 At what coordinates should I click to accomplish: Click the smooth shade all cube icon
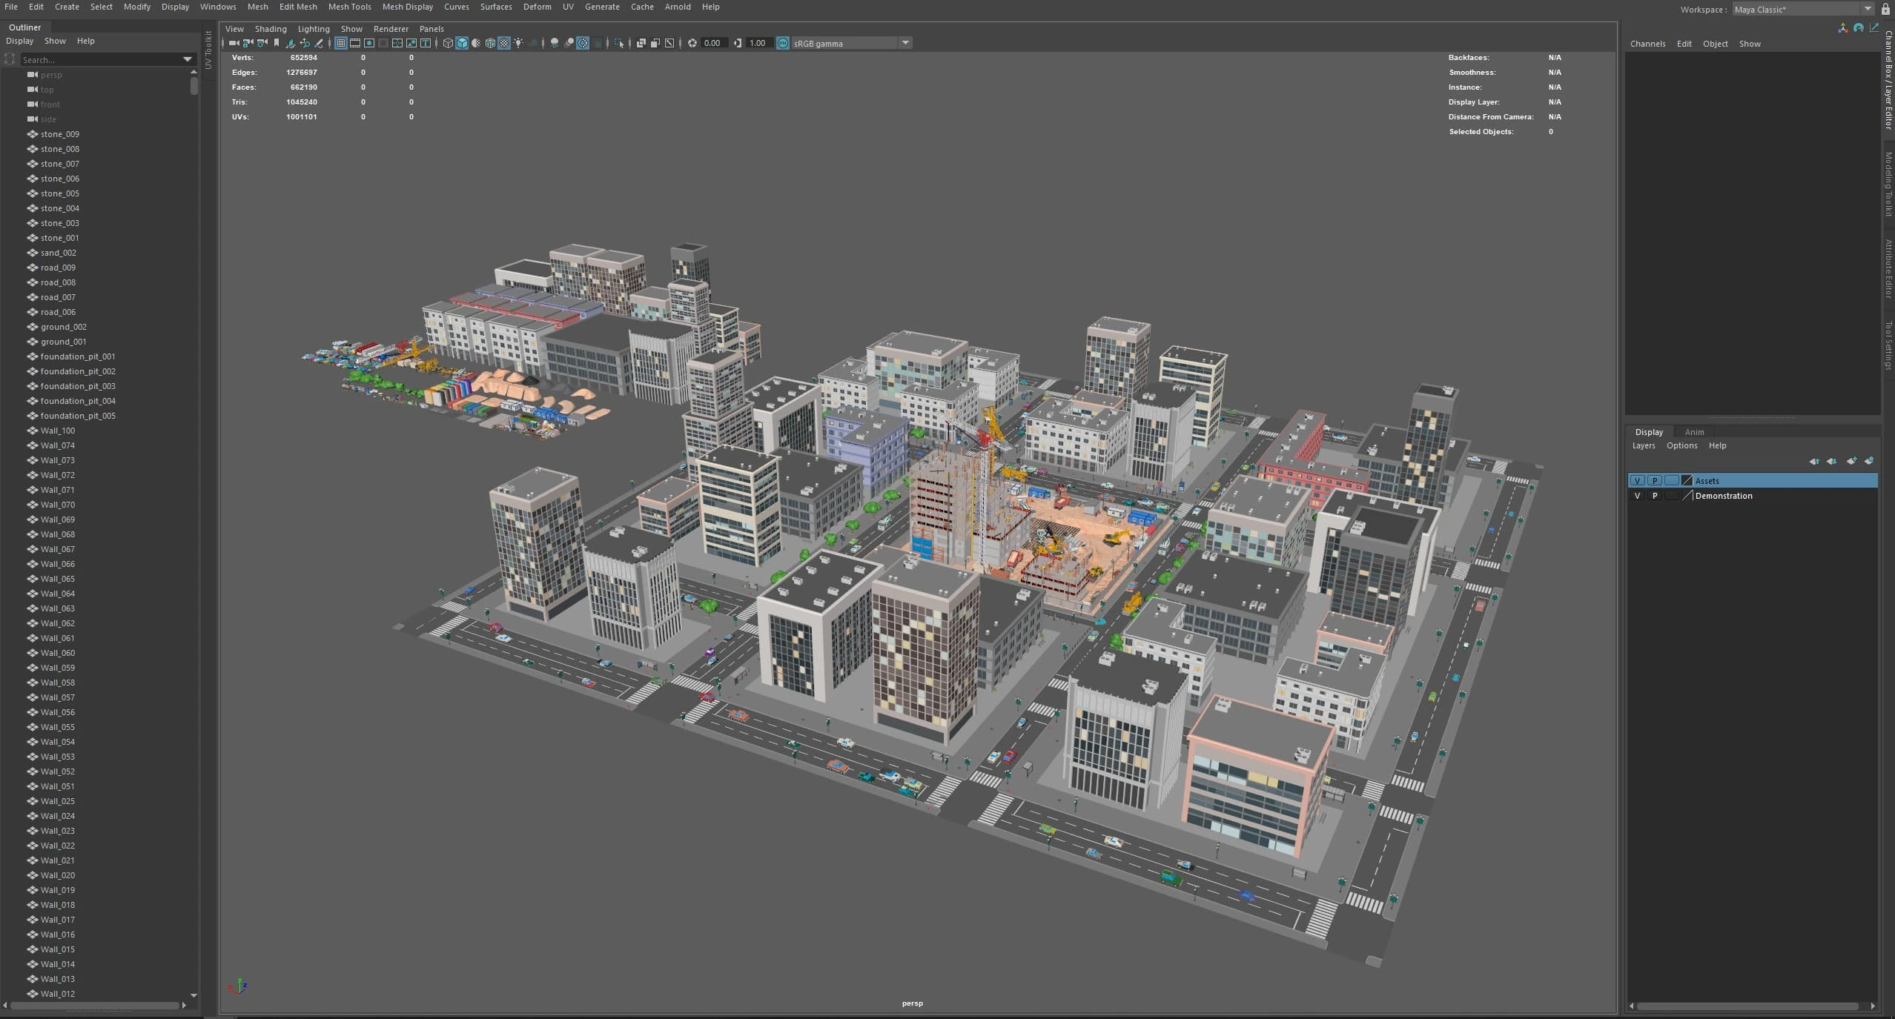(462, 43)
